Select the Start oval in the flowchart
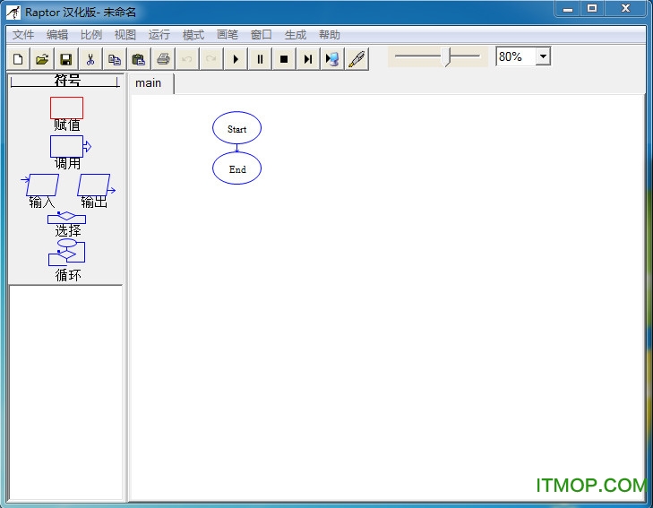The width and height of the screenshot is (653, 508). coord(236,128)
